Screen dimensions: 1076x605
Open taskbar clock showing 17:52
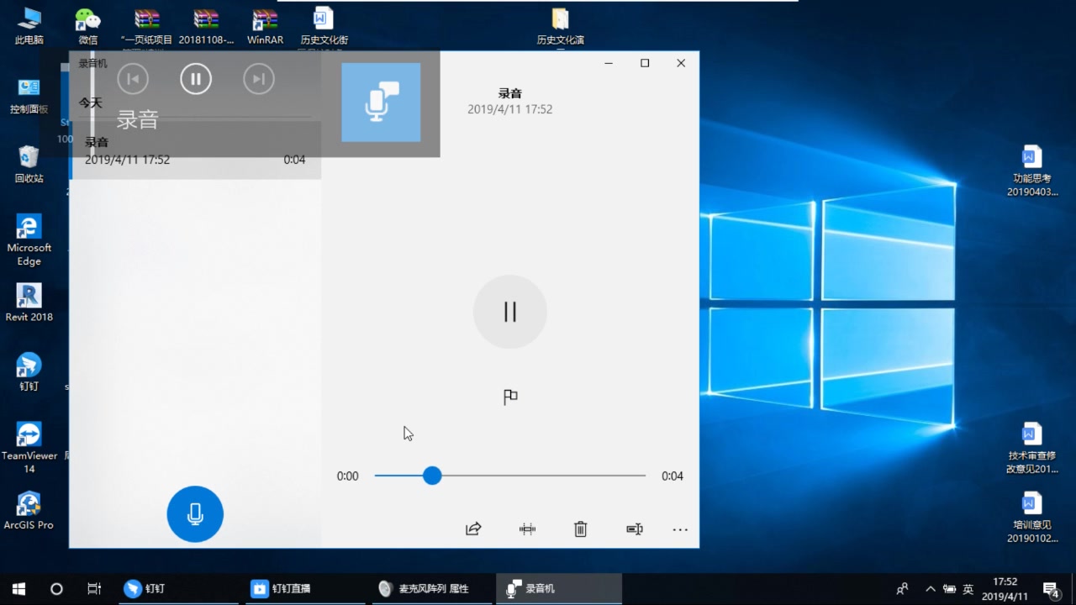(1005, 589)
